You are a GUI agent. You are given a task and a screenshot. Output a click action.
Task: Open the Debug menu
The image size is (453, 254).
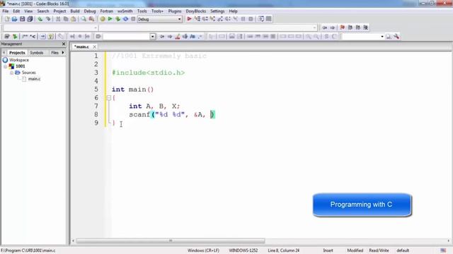pyautogui.click(x=90, y=11)
